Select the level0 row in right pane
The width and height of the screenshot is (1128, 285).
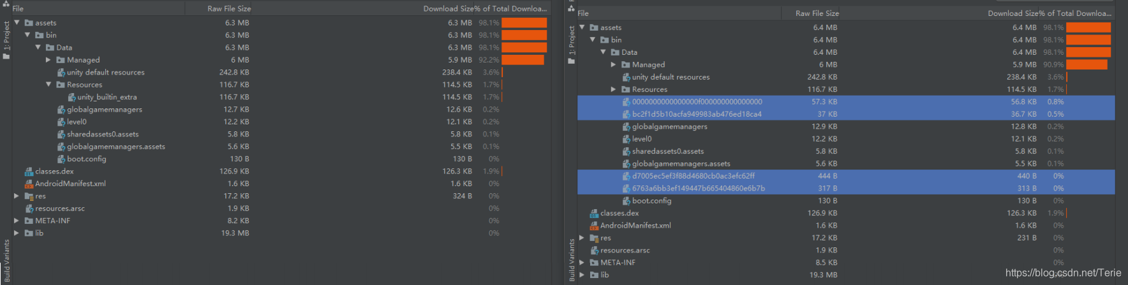point(846,139)
